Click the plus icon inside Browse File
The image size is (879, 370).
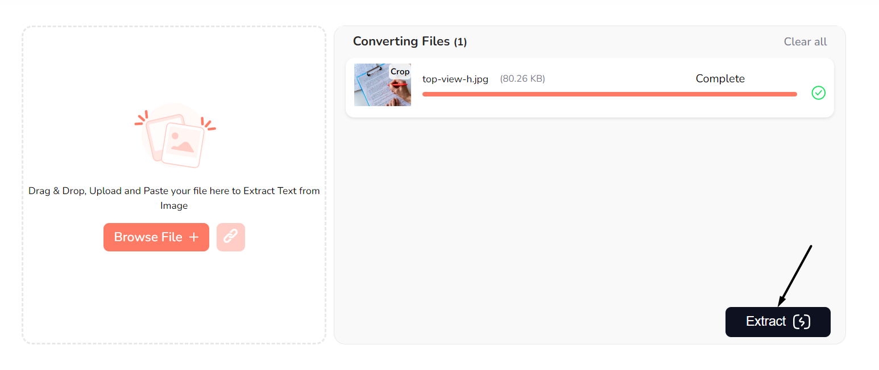coord(194,237)
